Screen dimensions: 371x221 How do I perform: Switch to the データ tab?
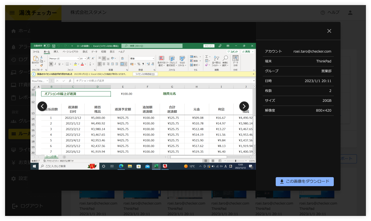pyautogui.click(x=94, y=52)
